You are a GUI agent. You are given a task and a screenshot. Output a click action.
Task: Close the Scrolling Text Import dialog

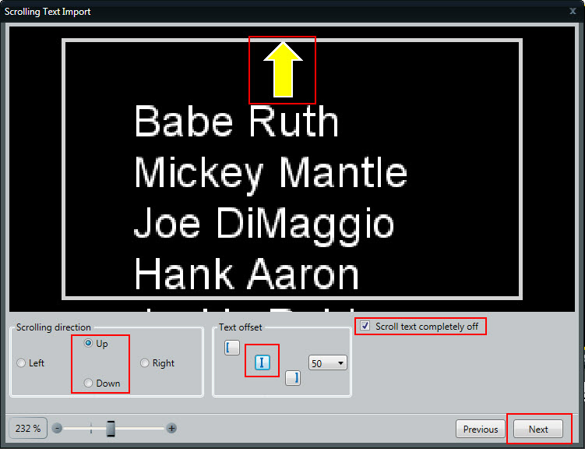[x=573, y=11]
